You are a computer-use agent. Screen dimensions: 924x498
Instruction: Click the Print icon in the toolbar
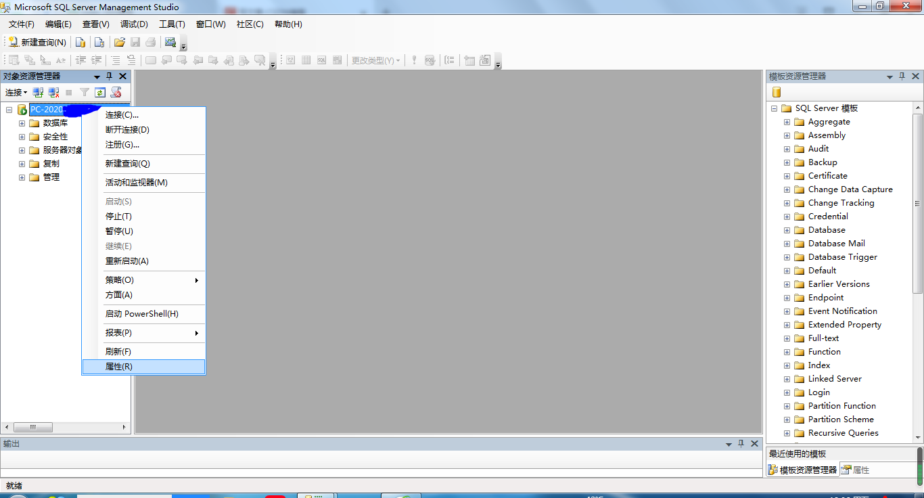[150, 42]
